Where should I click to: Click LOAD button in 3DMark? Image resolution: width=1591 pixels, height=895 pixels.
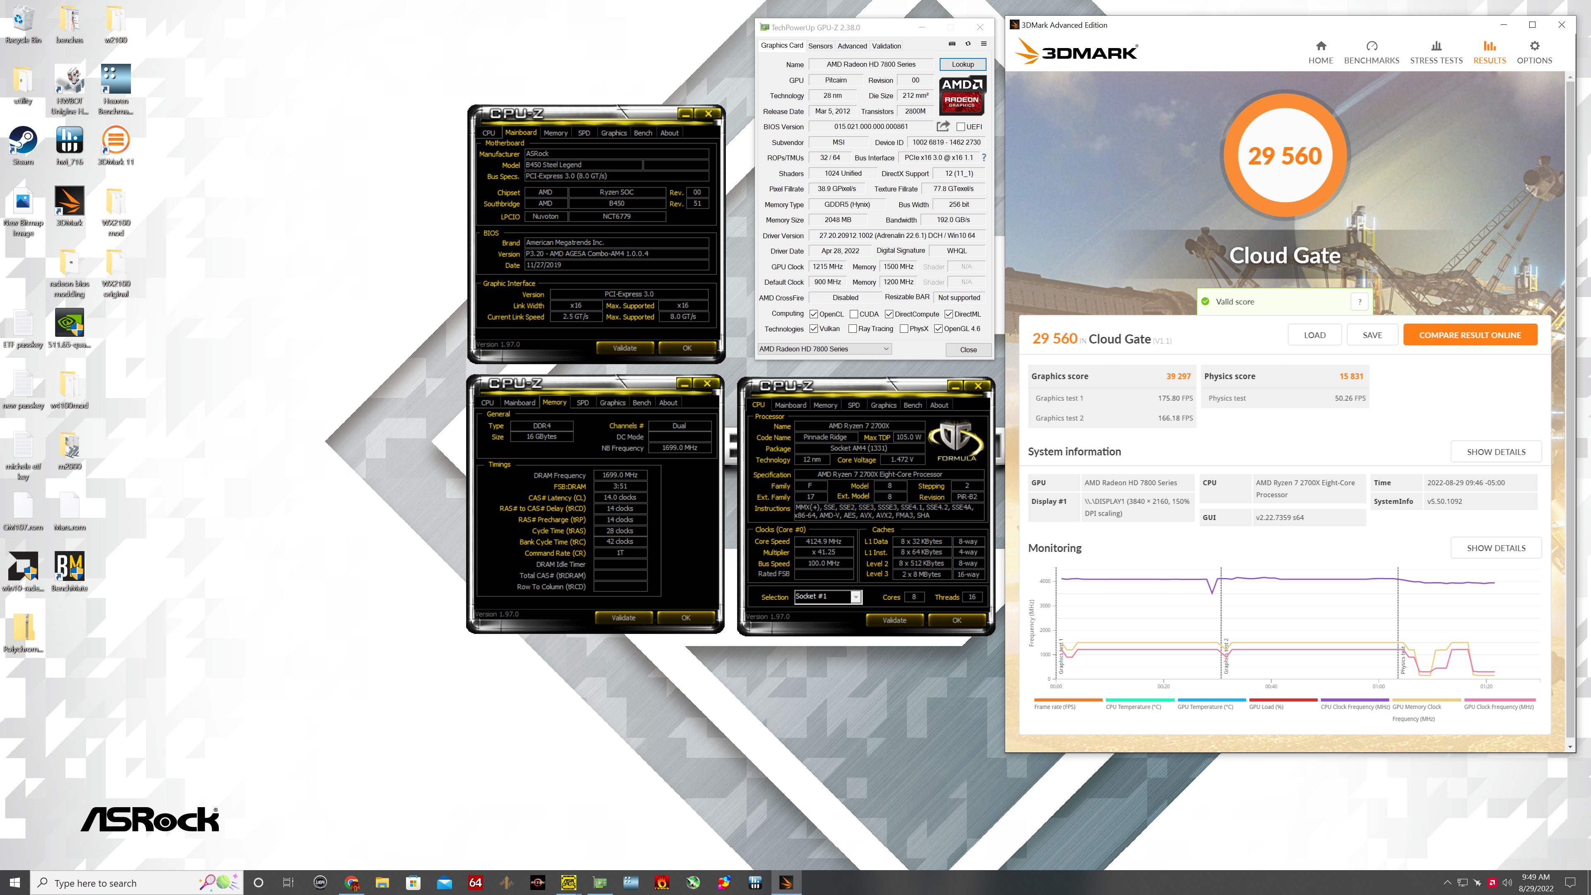click(x=1314, y=335)
